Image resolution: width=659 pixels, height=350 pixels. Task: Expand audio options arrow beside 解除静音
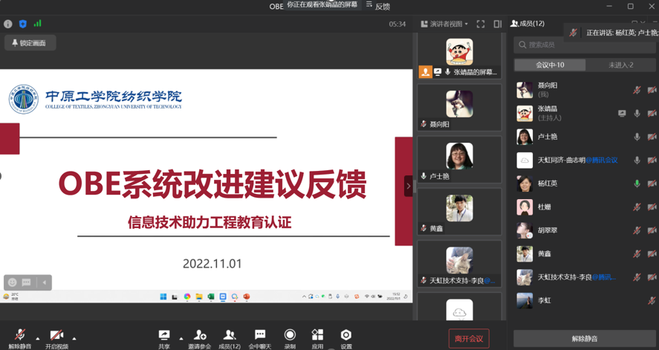[x=38, y=339]
